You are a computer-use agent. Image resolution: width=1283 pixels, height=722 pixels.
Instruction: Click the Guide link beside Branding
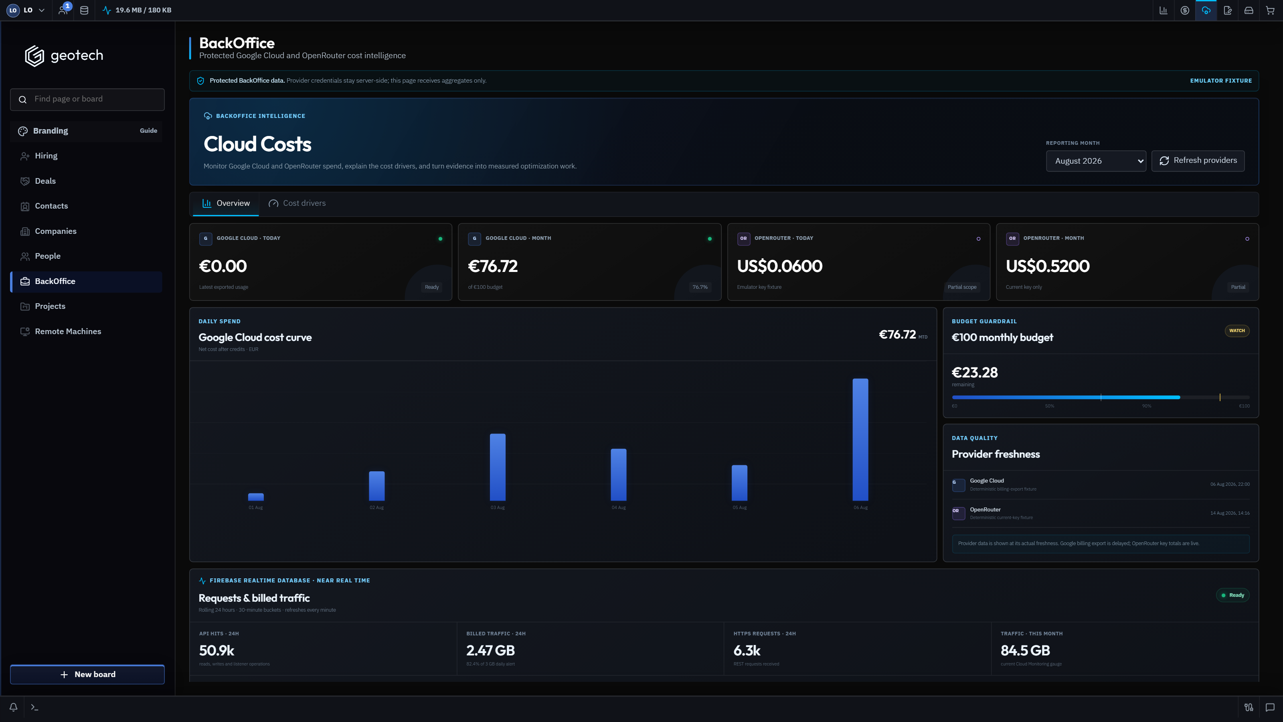coord(148,130)
